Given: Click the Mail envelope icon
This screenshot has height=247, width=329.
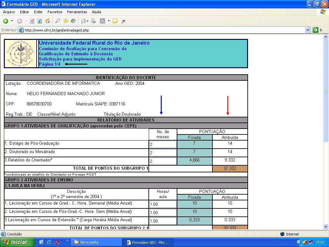Looking at the screenshot, I should tap(84, 21).
